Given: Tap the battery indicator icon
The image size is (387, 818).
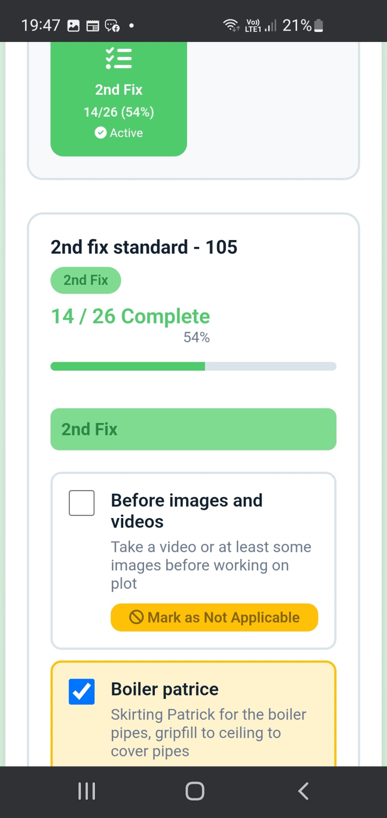Looking at the screenshot, I should click(318, 25).
